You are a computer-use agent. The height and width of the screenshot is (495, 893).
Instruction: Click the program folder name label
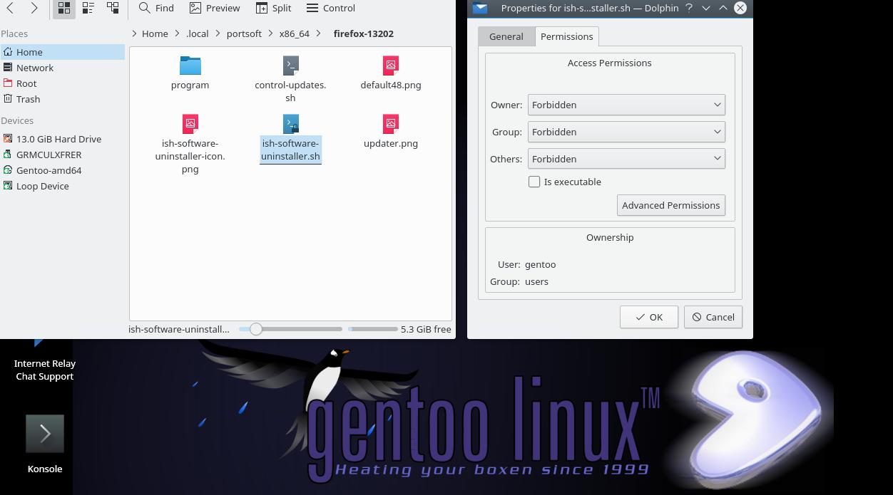click(190, 85)
